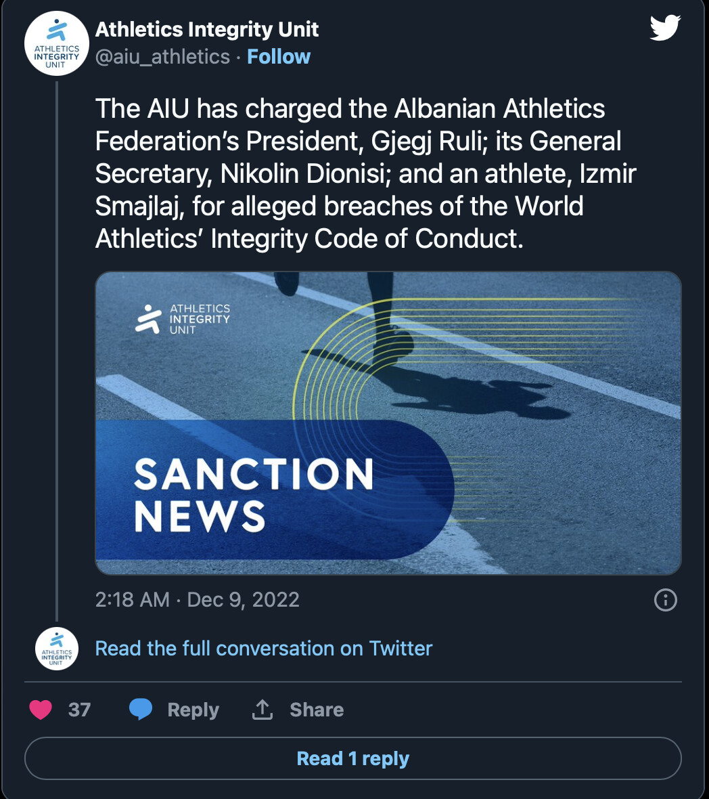Click the Twitter bird logo

pyautogui.click(x=664, y=28)
